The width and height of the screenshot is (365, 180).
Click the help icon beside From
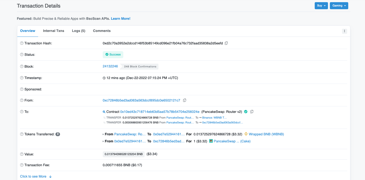click(x=22, y=100)
